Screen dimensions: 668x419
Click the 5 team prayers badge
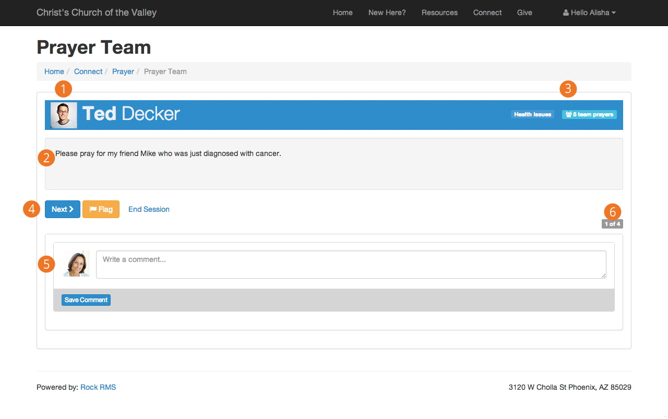coord(589,114)
